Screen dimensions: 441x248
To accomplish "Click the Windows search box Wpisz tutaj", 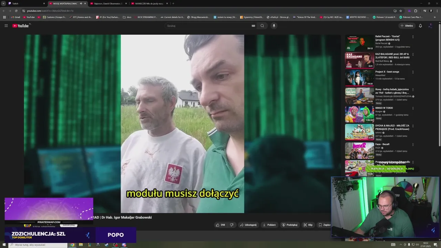I will (39, 245).
